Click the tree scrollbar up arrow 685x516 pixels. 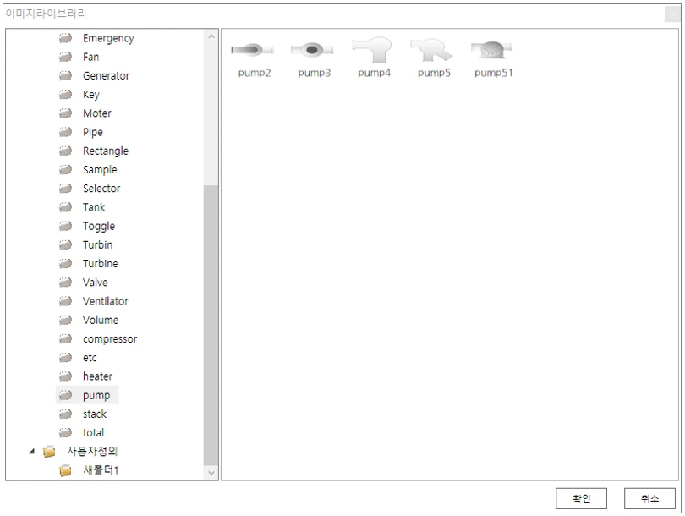click(x=211, y=36)
